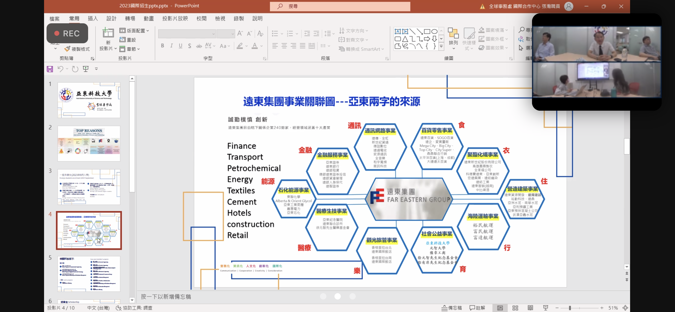Open Convert to SmartArt dropdown
The height and width of the screenshot is (312, 675).
pyautogui.click(x=361, y=49)
